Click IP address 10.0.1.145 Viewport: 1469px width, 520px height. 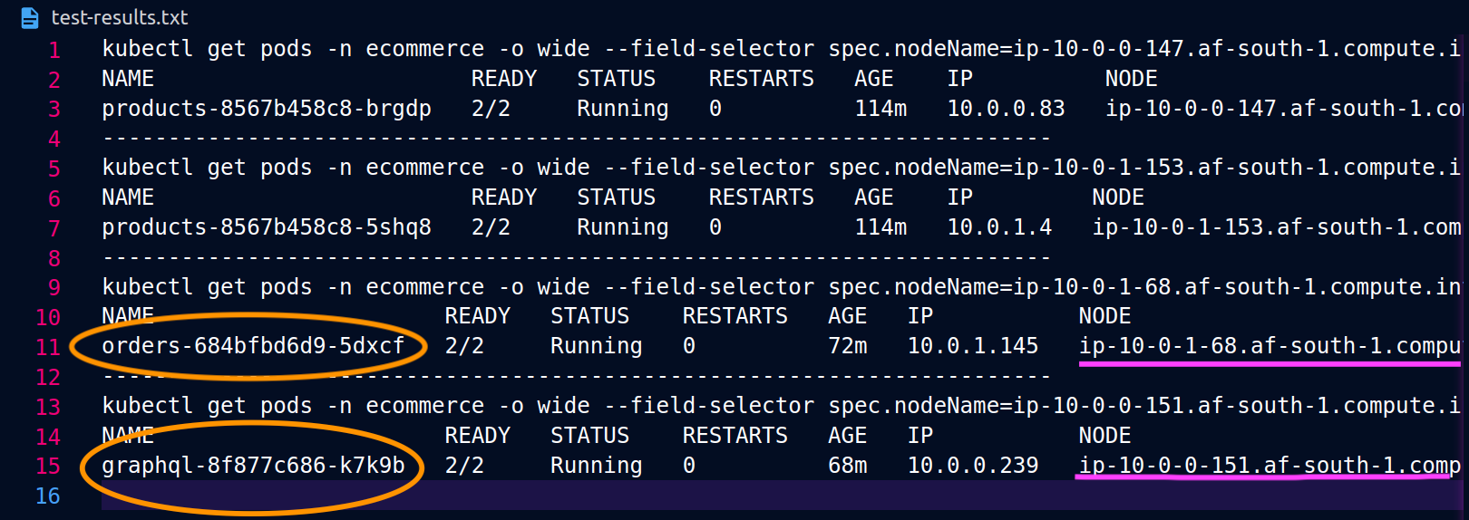click(x=973, y=346)
